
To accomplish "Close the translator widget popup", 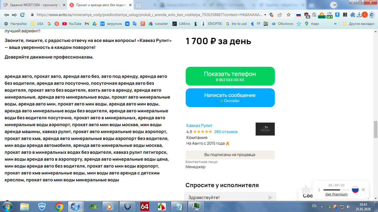I will pyautogui.click(x=363, y=190).
